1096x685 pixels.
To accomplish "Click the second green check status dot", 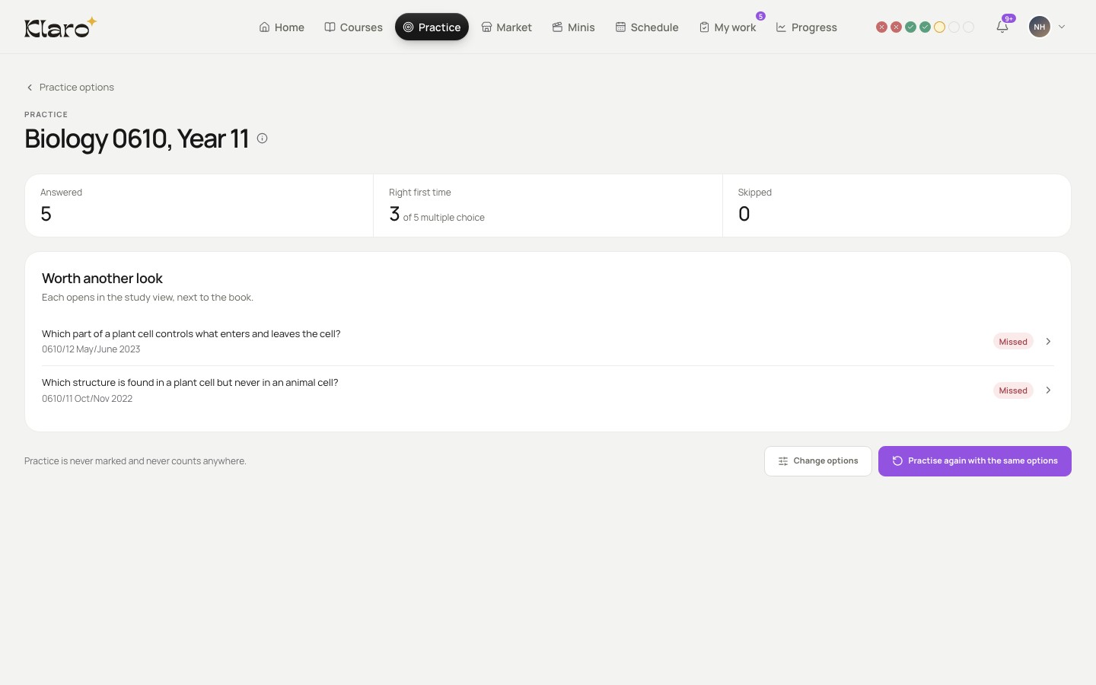I will click(x=925, y=27).
